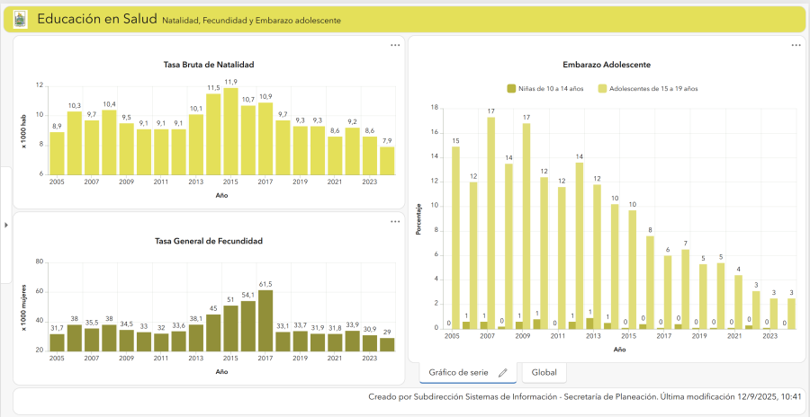Click the fecundity bar labeled 45
Image resolution: width=810 pixels, height=417 pixels.
213,333
